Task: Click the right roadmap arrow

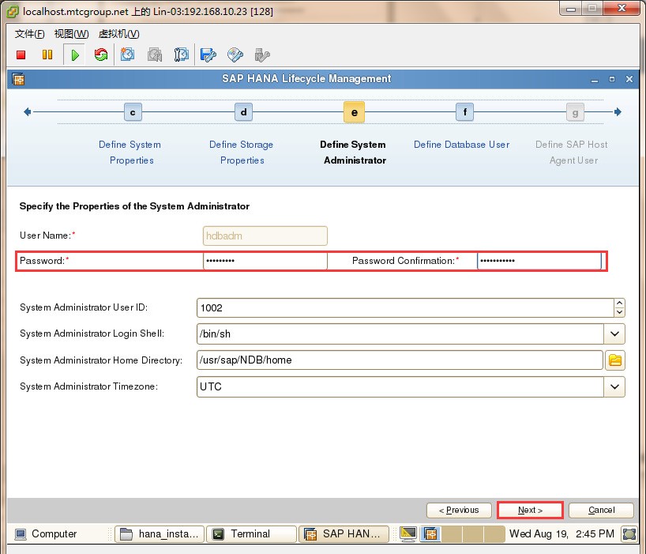Action: click(618, 111)
